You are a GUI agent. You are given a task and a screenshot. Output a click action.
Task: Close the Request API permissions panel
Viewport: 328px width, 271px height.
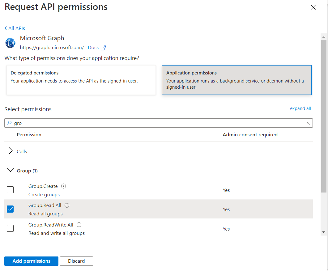(313, 7)
